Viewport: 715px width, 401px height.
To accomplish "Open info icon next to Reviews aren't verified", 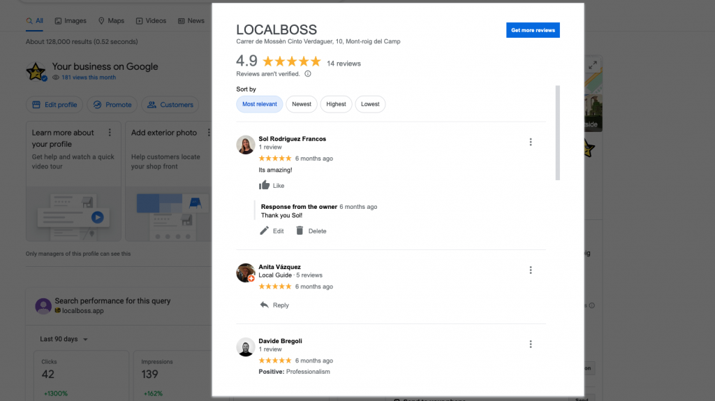I will pyautogui.click(x=308, y=74).
